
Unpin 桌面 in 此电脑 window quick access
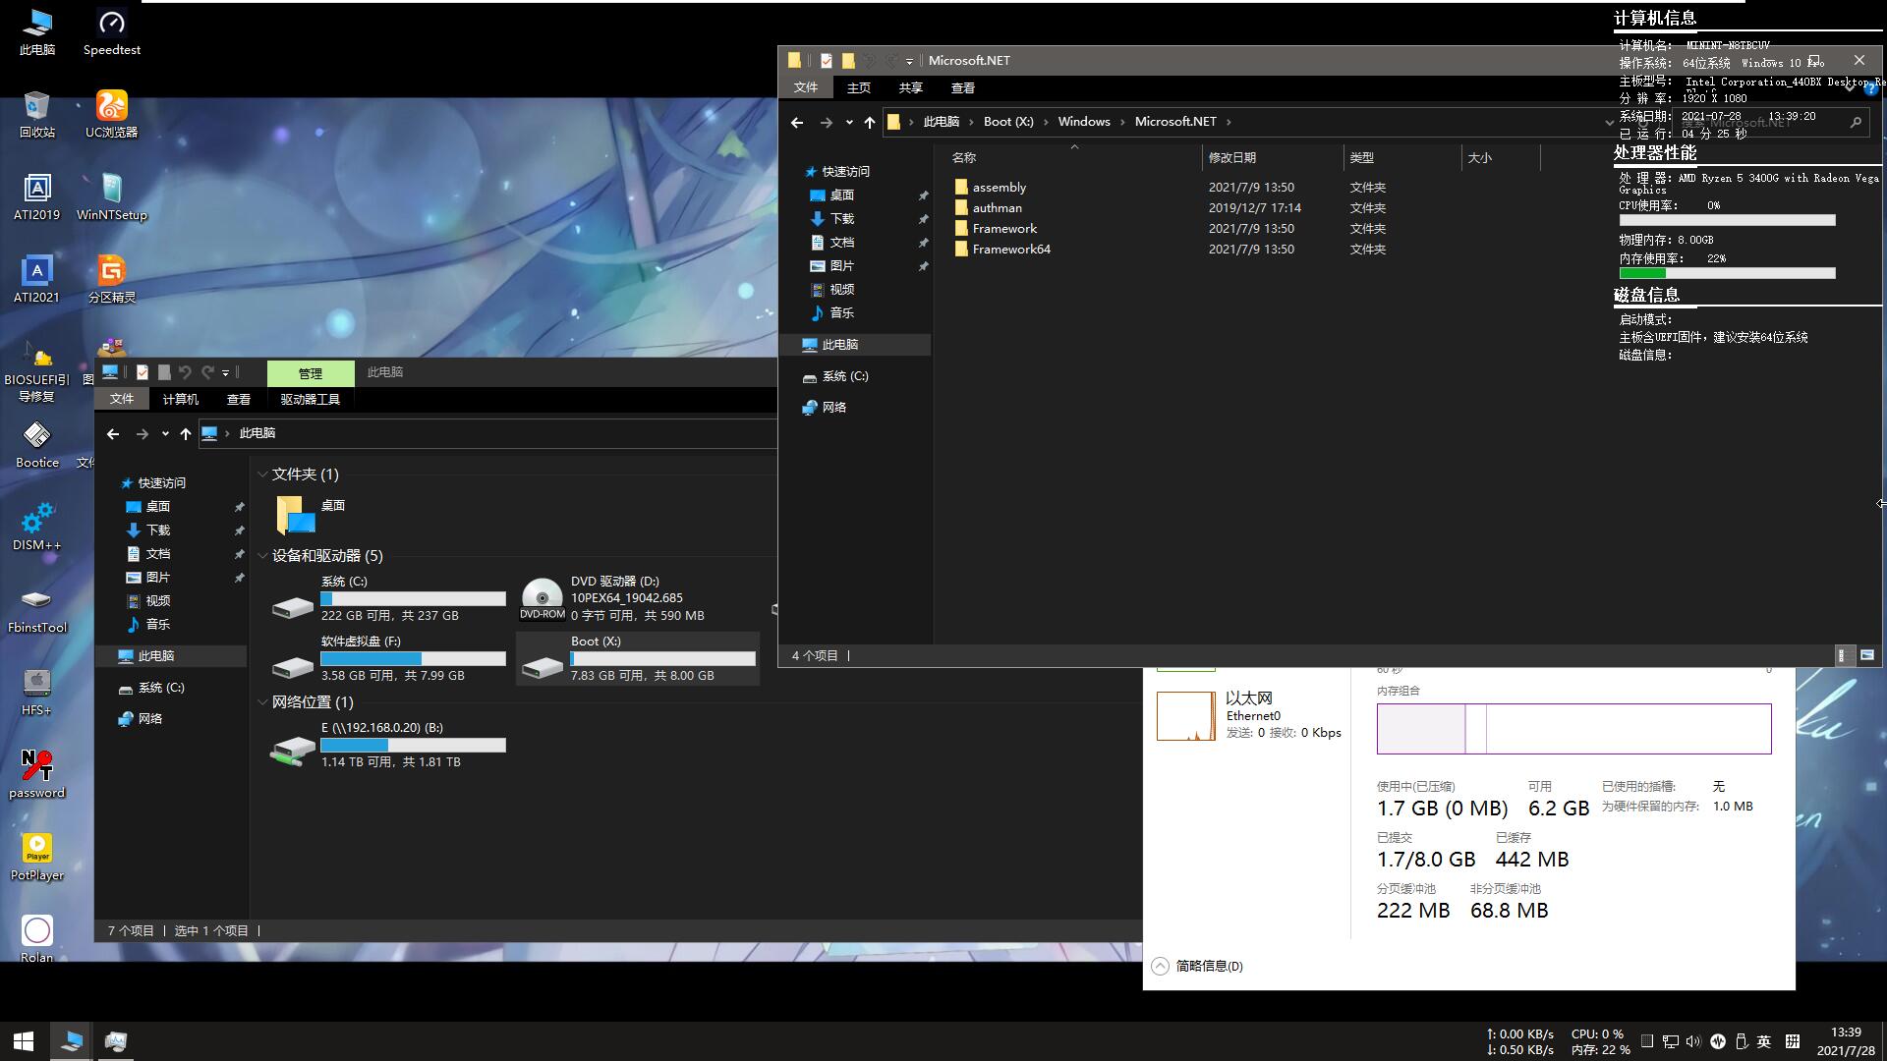tap(239, 507)
